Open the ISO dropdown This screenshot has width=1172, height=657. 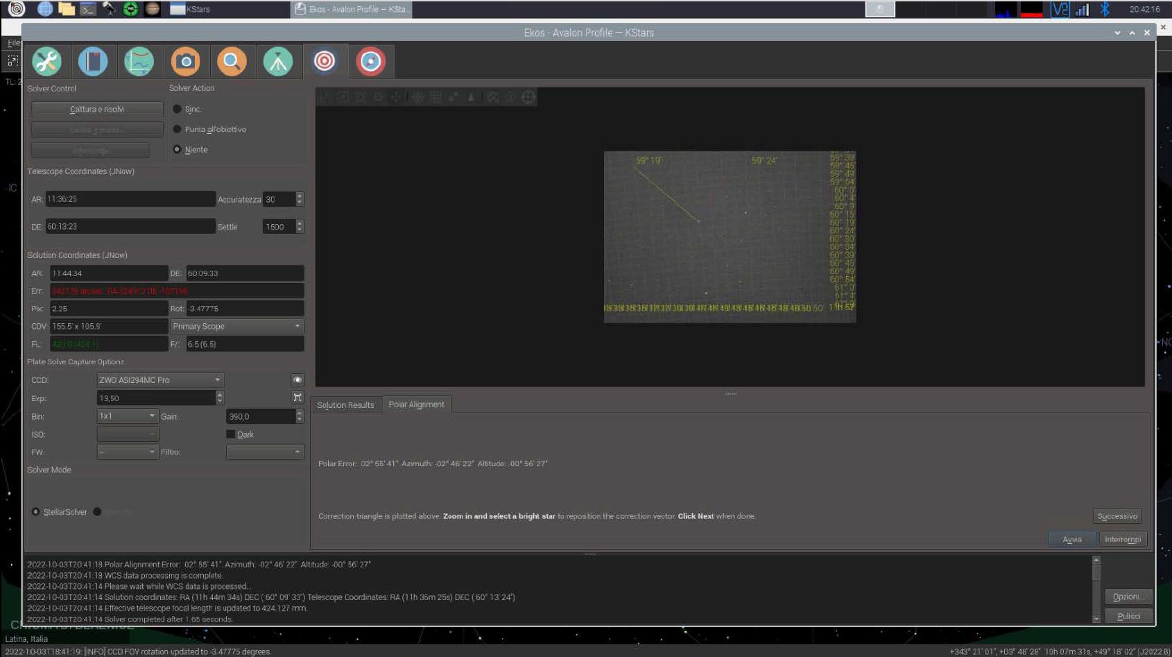point(128,434)
